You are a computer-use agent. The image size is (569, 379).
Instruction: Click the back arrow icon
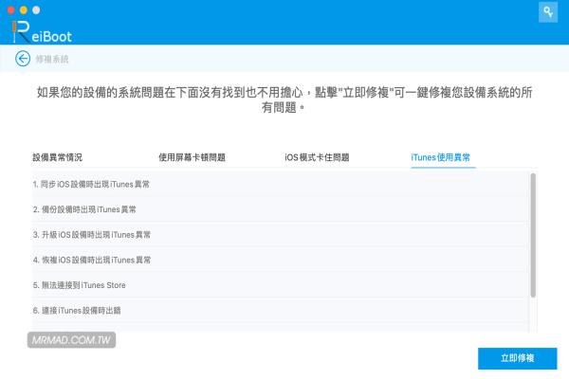23,59
